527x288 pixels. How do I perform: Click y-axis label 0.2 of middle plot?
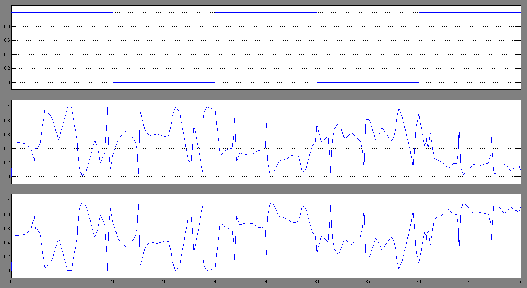tap(7, 163)
